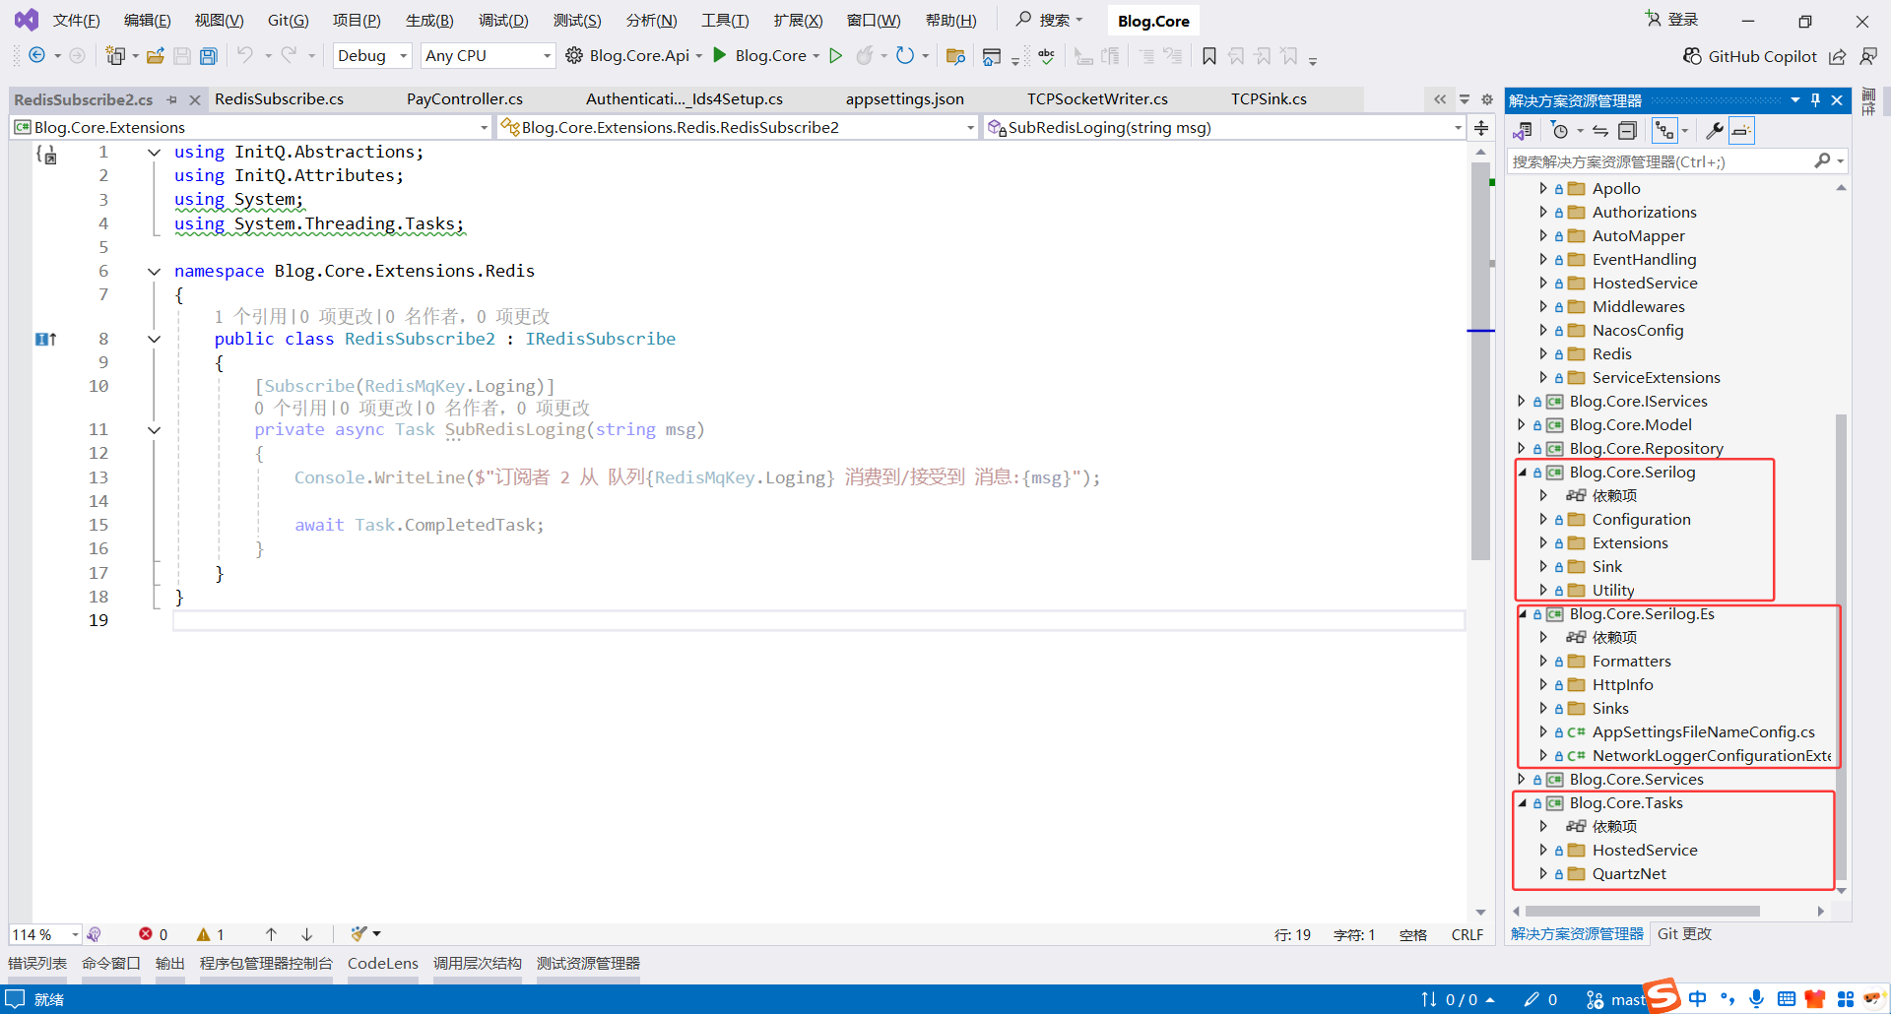Open the 工具(T) menu
Image resolution: width=1891 pixels, height=1014 pixels.
[725, 21]
